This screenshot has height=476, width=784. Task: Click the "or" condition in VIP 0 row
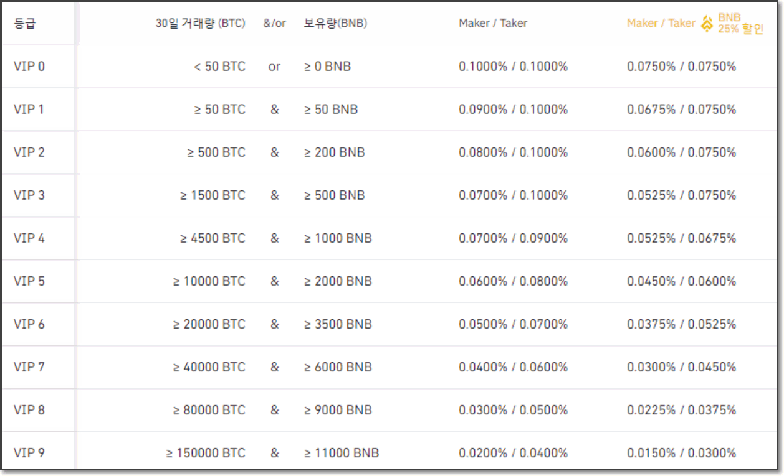point(274,67)
